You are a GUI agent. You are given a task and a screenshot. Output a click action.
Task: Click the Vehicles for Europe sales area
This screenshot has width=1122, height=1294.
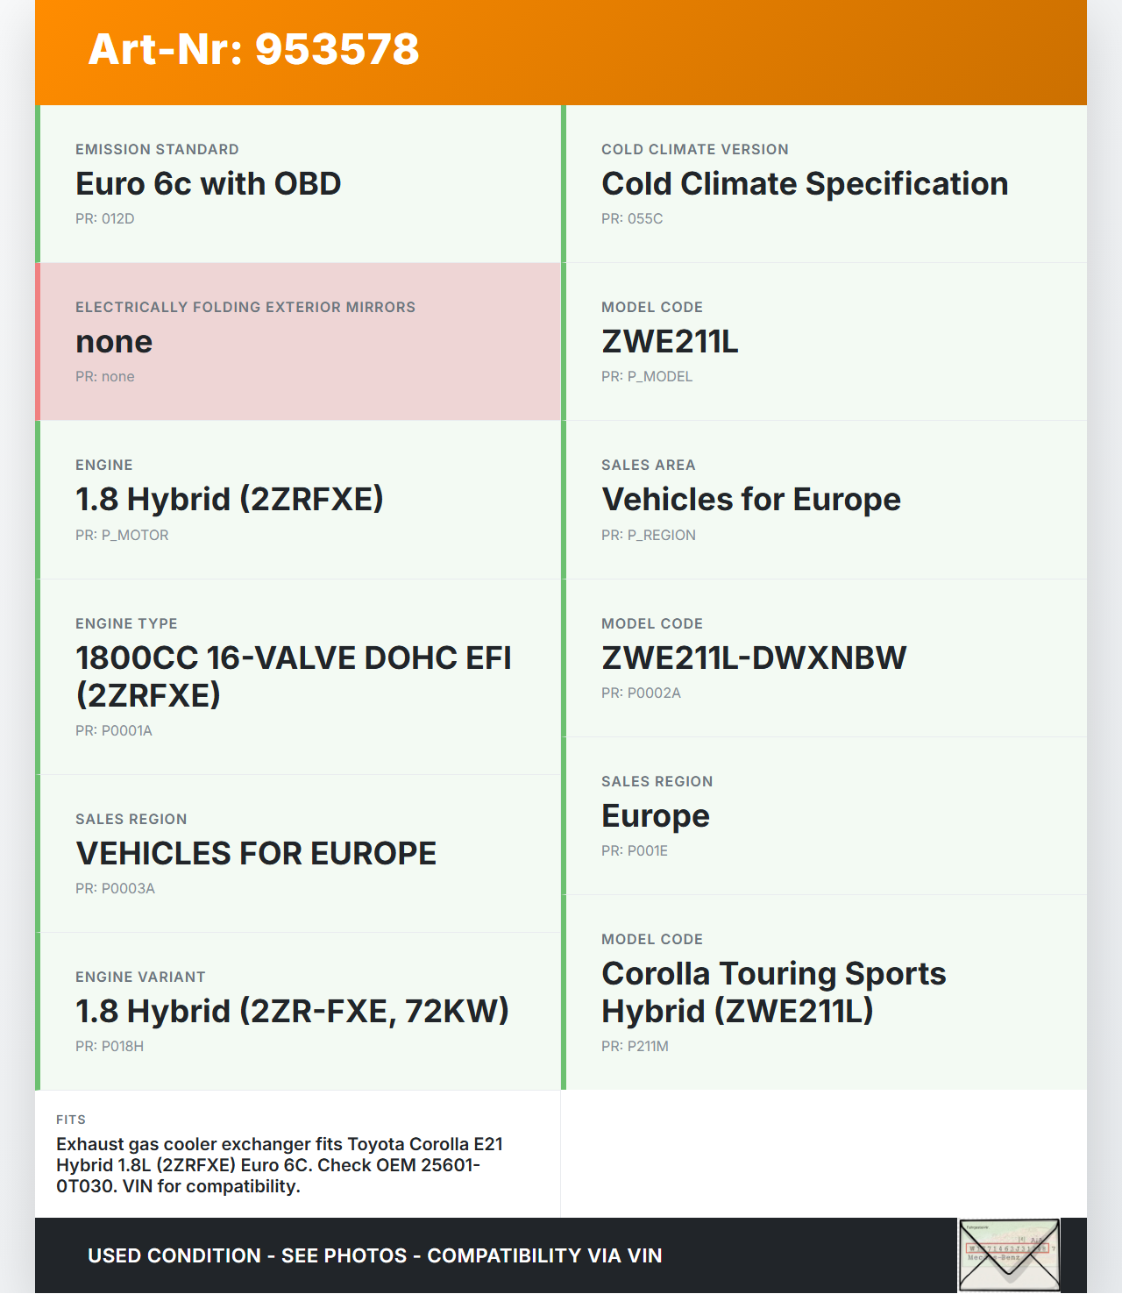[x=751, y=500]
